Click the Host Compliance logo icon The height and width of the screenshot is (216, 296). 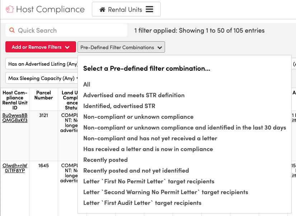[9, 10]
